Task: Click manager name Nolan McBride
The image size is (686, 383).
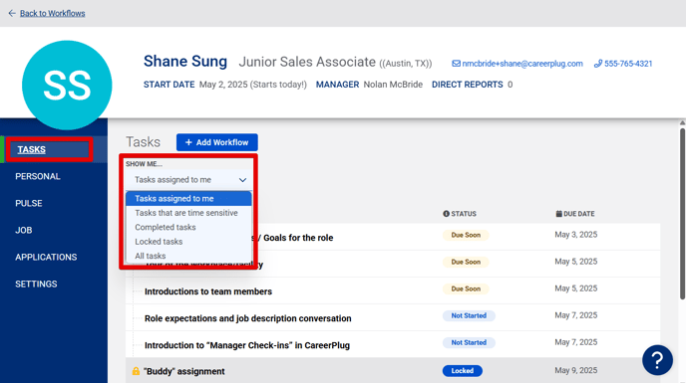Action: tap(393, 85)
